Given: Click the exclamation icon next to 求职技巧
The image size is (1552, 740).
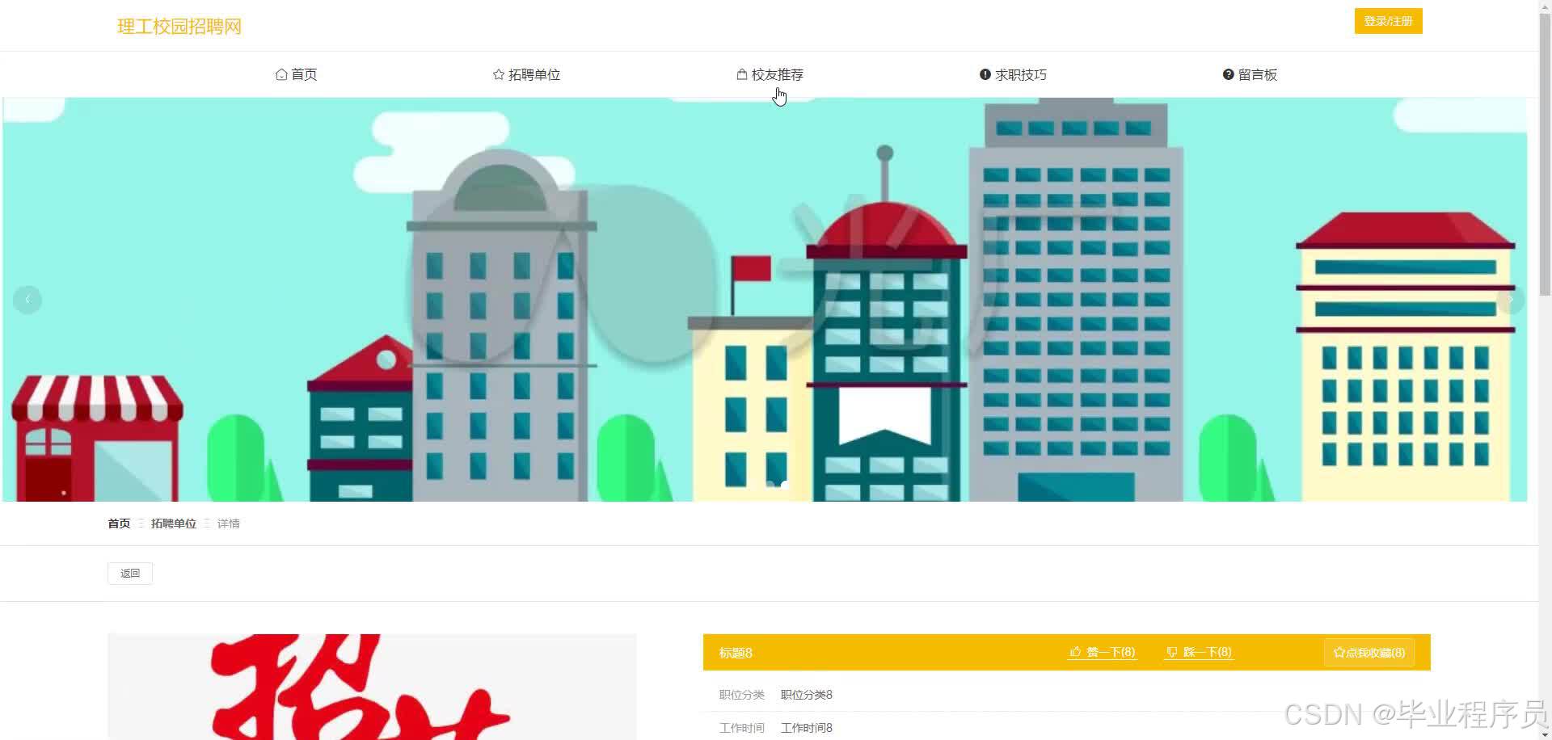Looking at the screenshot, I should pos(984,74).
